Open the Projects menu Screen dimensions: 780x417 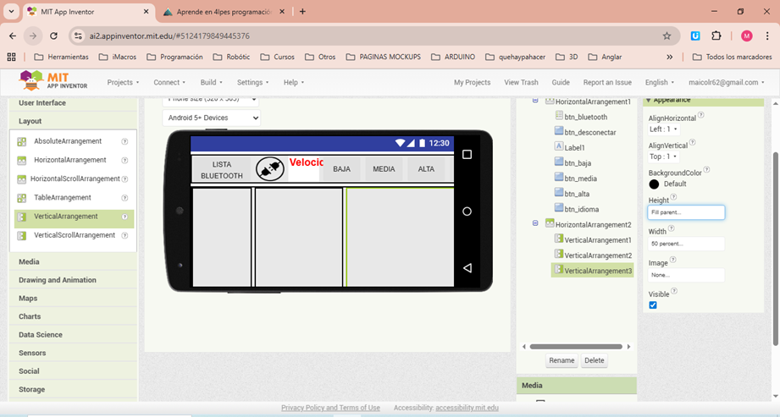pyautogui.click(x=124, y=83)
